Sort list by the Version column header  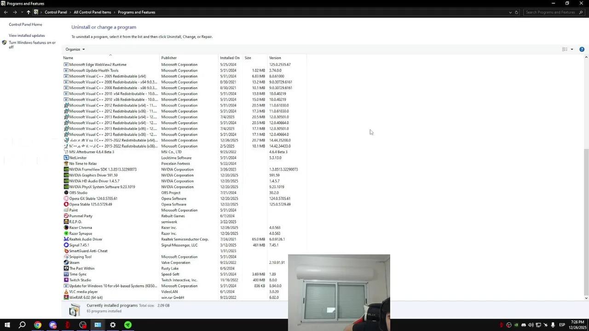coord(287,58)
